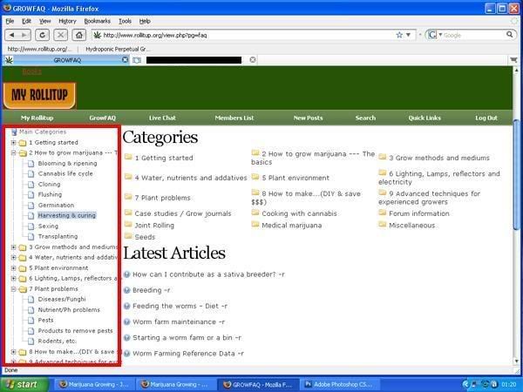Select Harvesting & curing in the tree
The width and height of the screenshot is (523, 392).
pyautogui.click(x=67, y=215)
